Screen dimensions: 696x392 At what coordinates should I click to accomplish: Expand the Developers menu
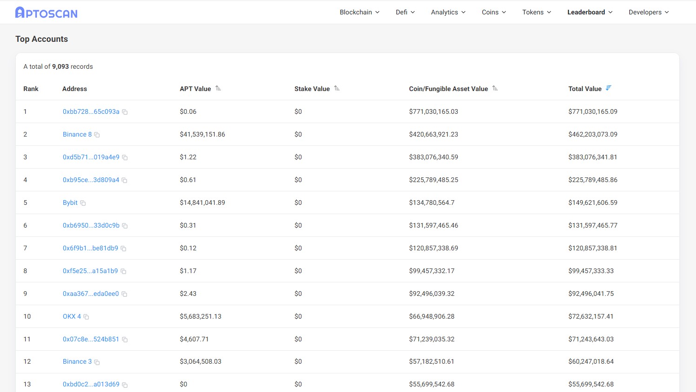649,12
